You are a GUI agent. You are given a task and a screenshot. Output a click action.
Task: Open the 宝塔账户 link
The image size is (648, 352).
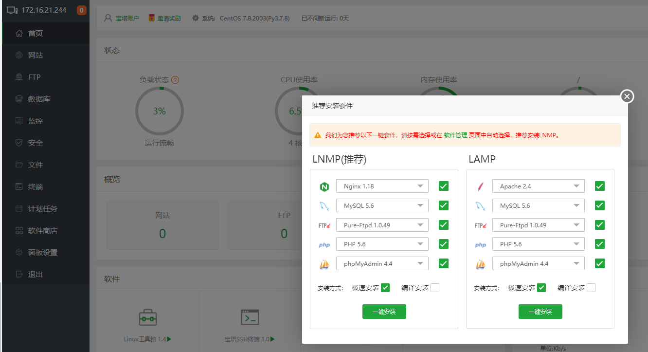(127, 18)
